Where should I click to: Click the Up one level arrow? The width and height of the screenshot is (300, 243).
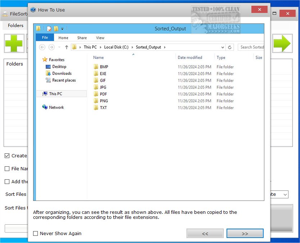tap(66, 47)
